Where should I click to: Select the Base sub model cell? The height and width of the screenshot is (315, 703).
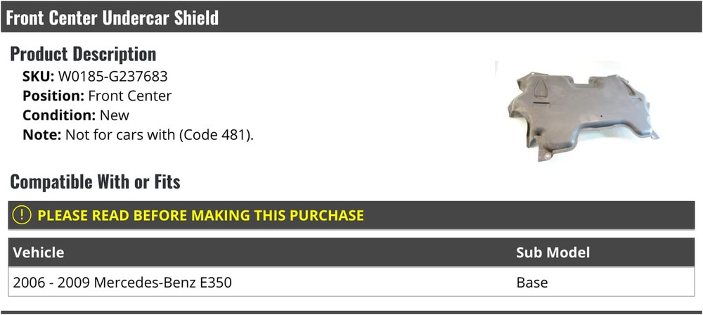pos(531,283)
